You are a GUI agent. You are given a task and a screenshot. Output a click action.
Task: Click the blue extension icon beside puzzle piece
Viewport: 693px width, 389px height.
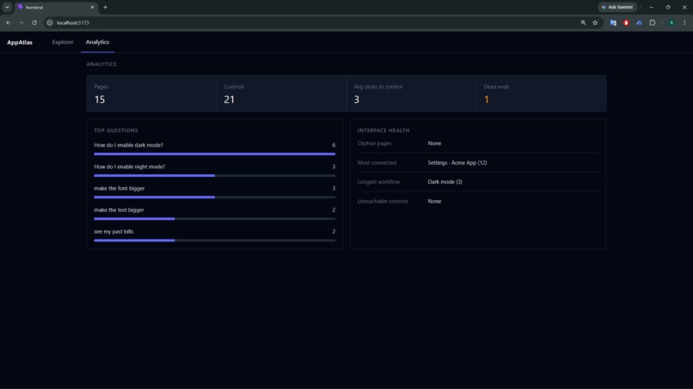point(639,22)
